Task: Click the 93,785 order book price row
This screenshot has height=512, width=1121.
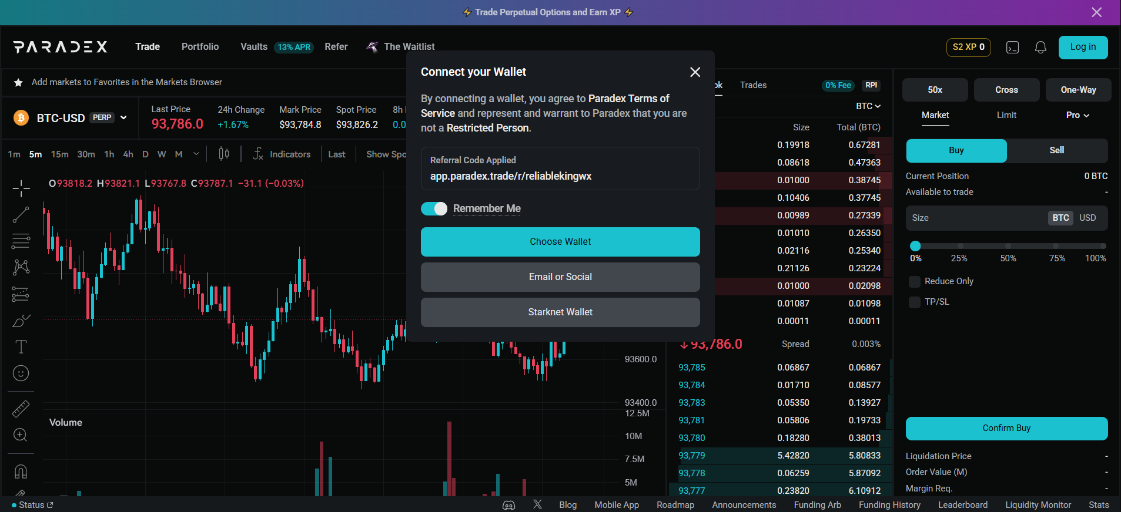Action: (780, 368)
